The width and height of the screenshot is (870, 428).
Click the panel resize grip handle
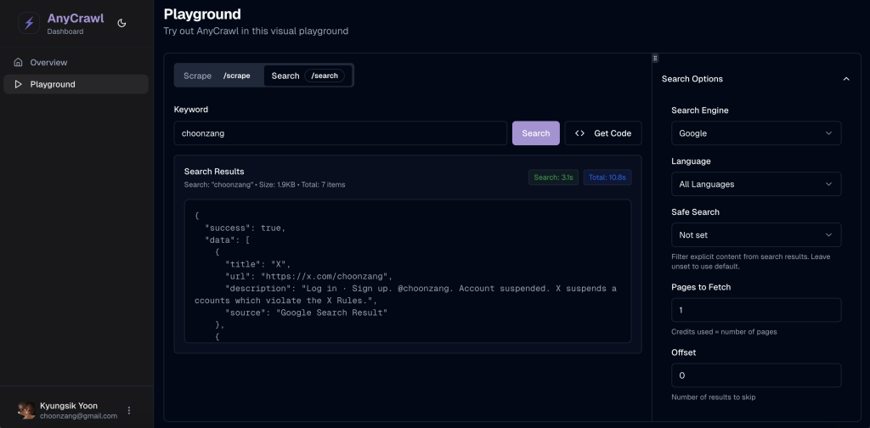tap(655, 59)
